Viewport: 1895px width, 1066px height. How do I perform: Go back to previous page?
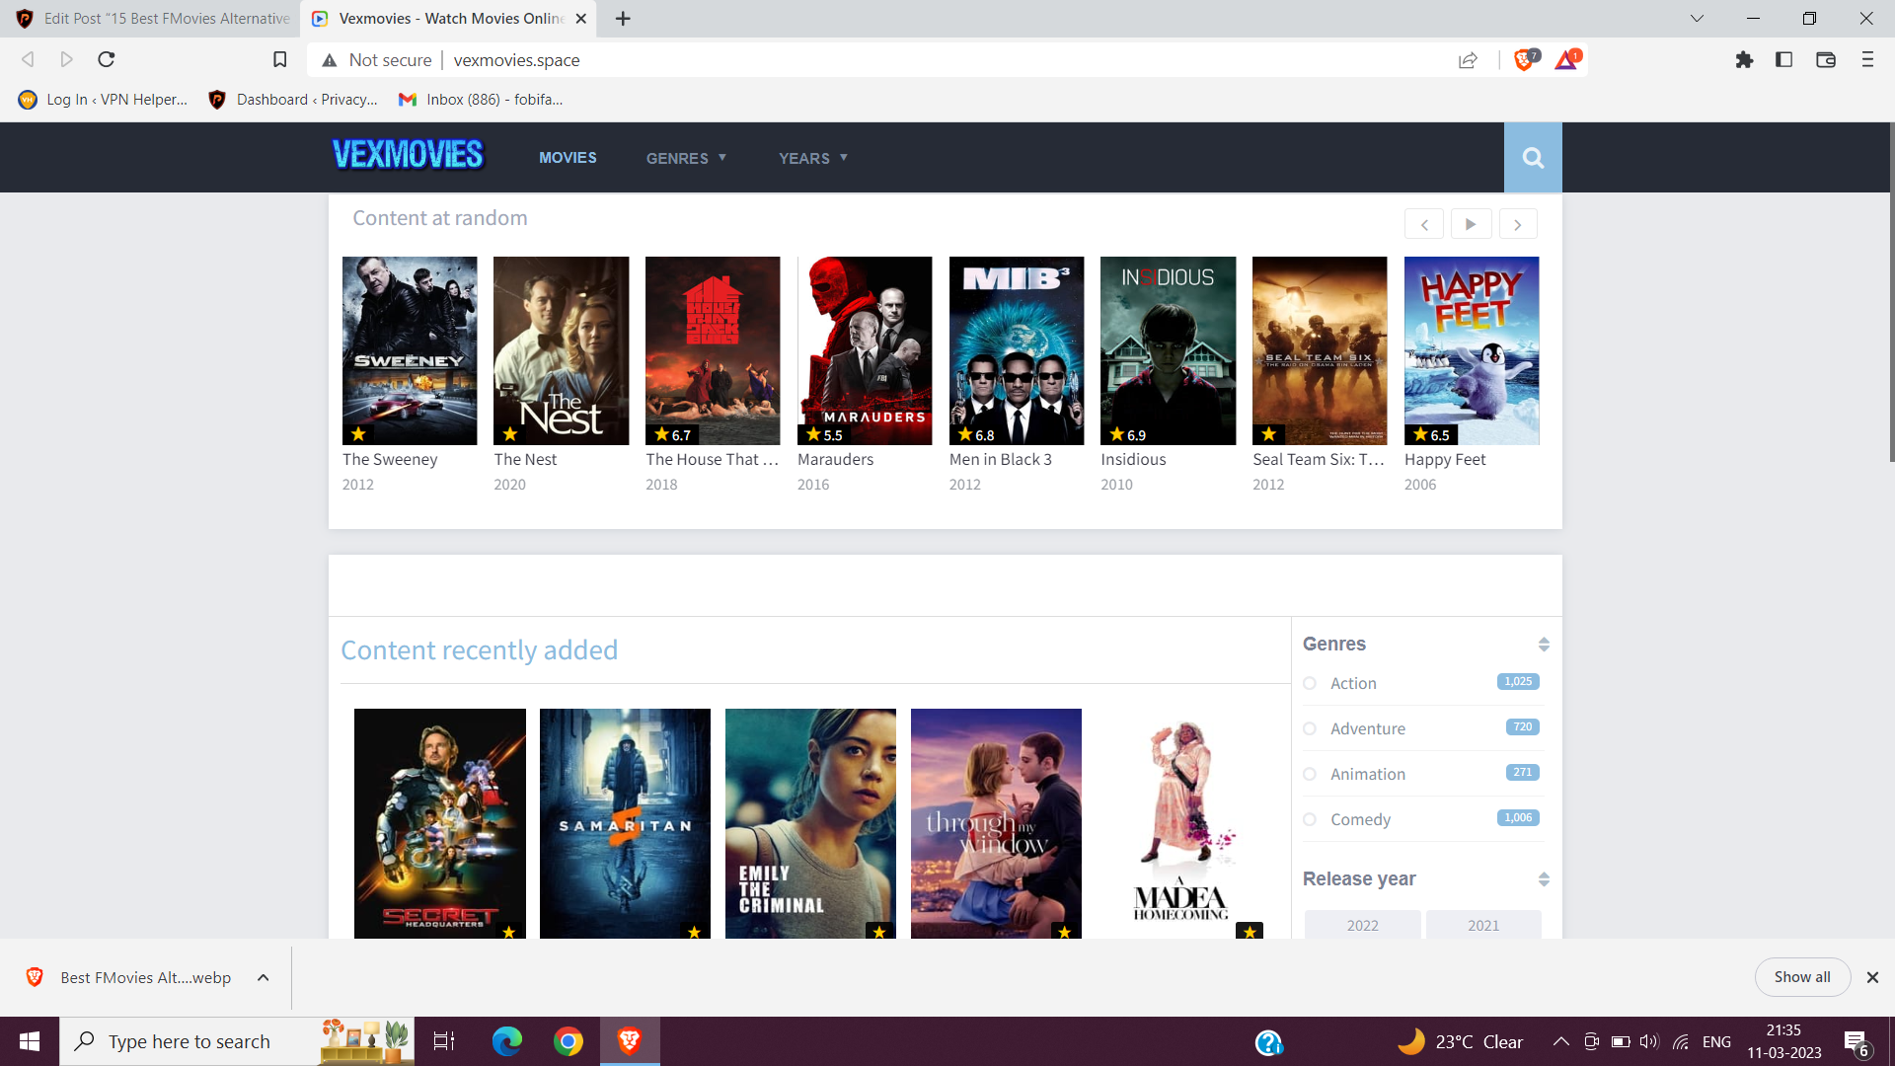click(28, 60)
